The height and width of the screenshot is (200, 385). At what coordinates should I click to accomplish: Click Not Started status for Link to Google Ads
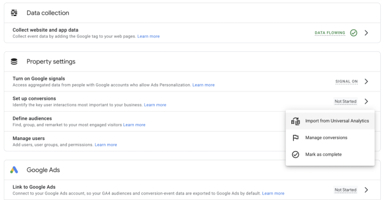click(345, 190)
